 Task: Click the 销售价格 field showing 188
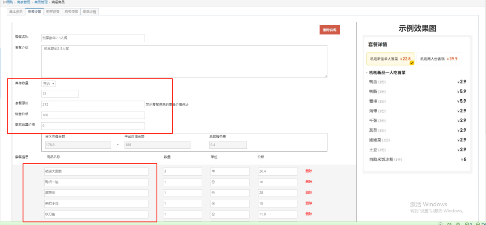point(93,115)
